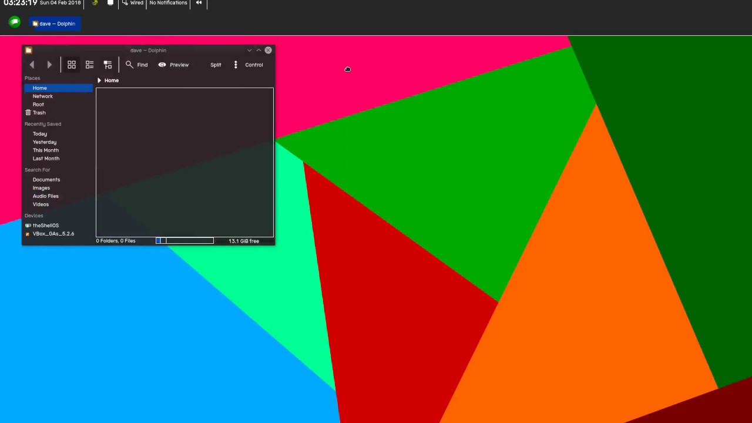The width and height of the screenshot is (752, 423).
Task: Navigate back with the back arrow
Action: 32,65
